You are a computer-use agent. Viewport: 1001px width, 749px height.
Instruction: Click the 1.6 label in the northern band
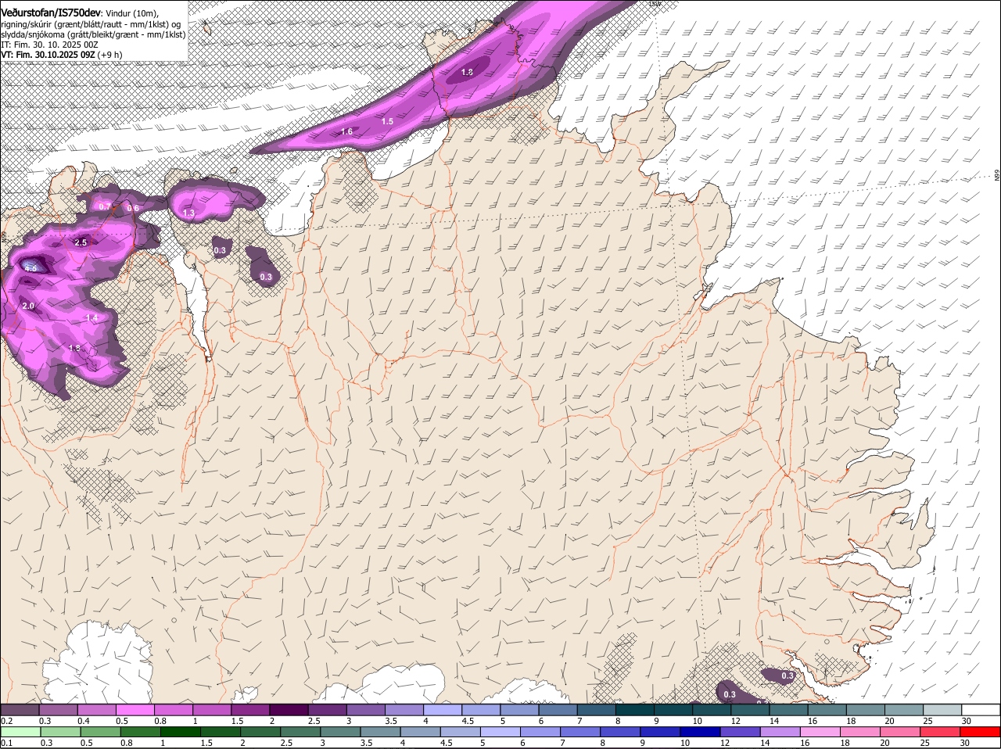click(x=346, y=131)
